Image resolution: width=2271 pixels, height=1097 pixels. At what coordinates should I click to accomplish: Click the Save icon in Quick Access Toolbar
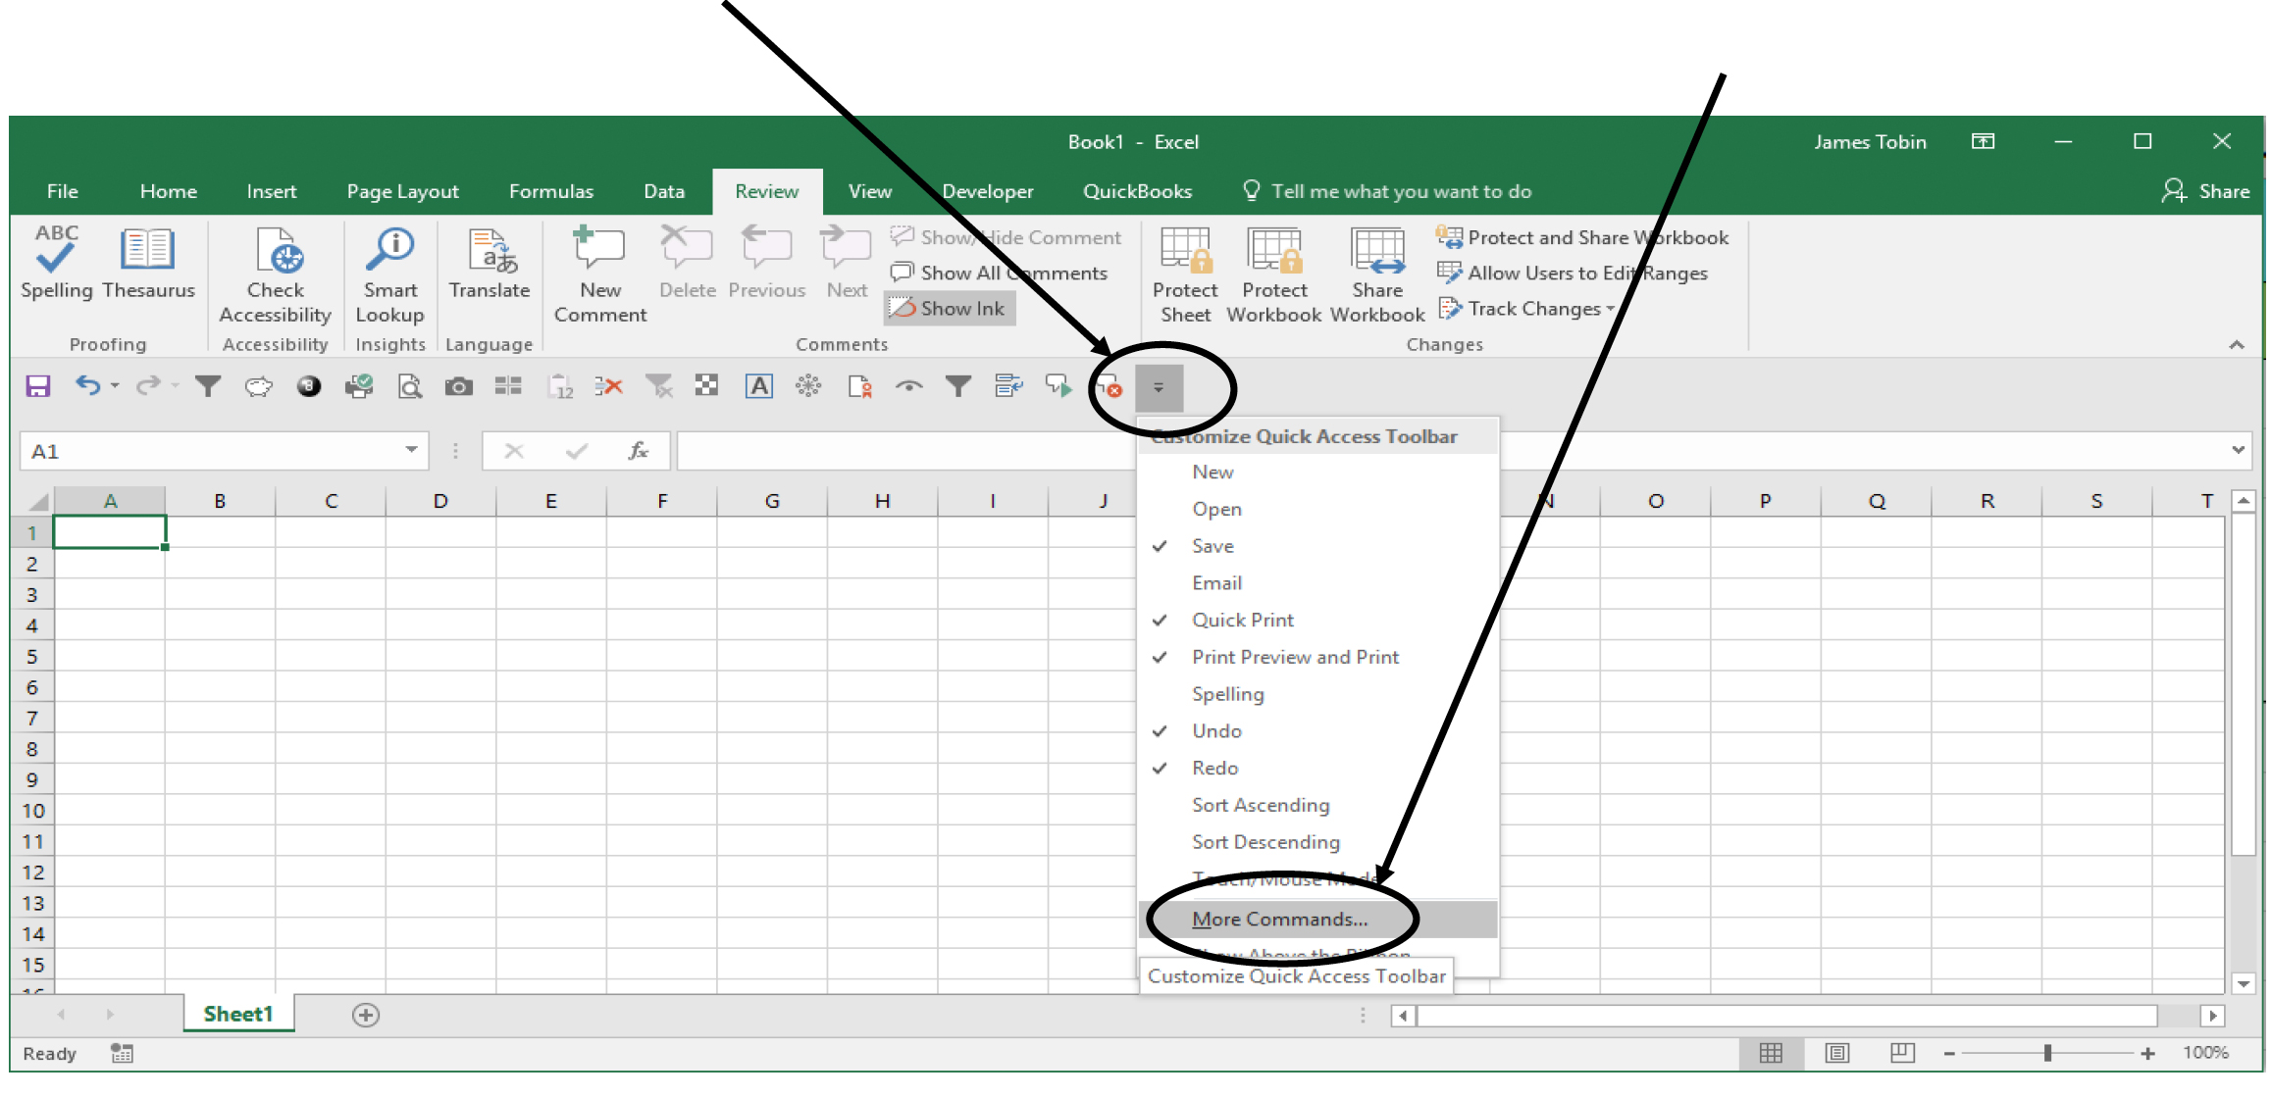(37, 387)
